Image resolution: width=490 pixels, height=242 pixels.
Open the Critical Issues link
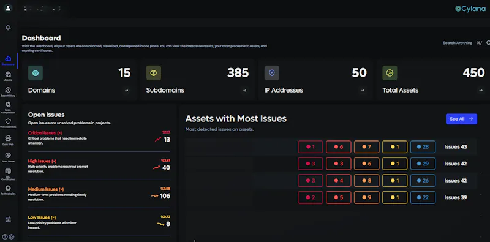click(45, 133)
